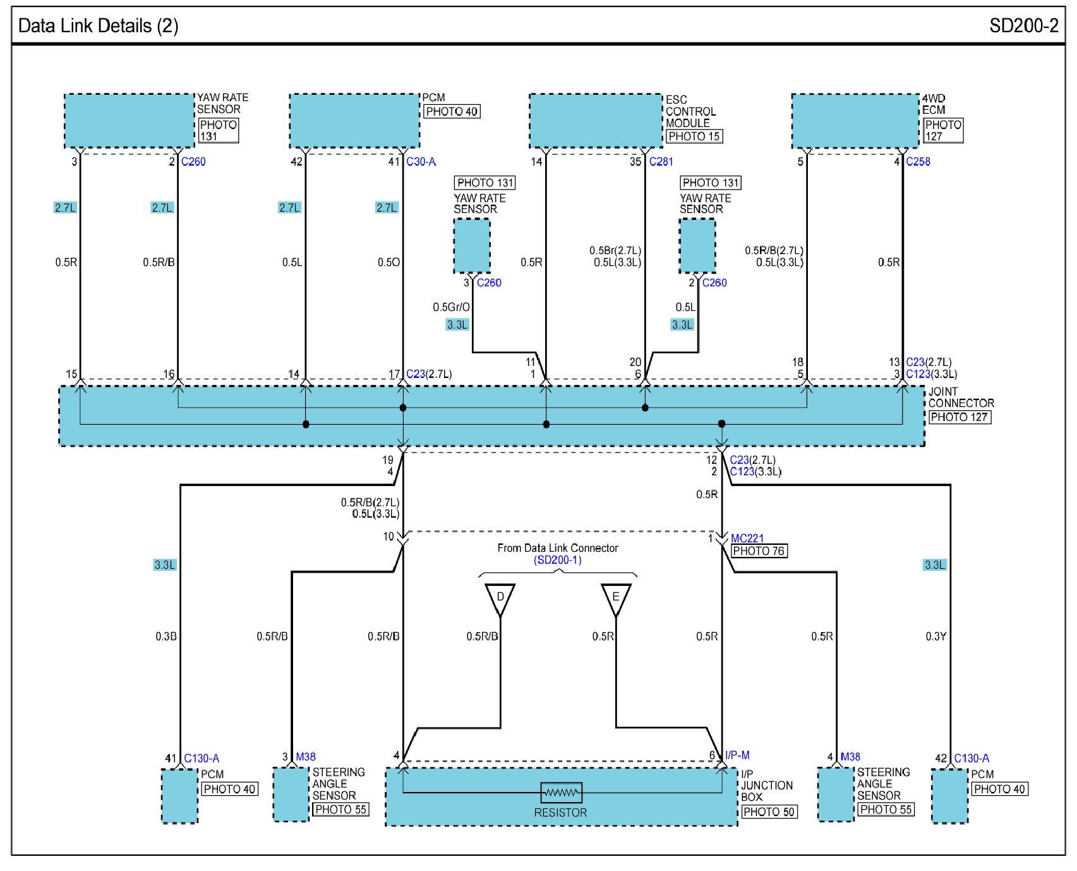Image resolution: width=1077 pixels, height=871 pixels.
Task: Click the MC221 connector link
Action: coord(747,538)
